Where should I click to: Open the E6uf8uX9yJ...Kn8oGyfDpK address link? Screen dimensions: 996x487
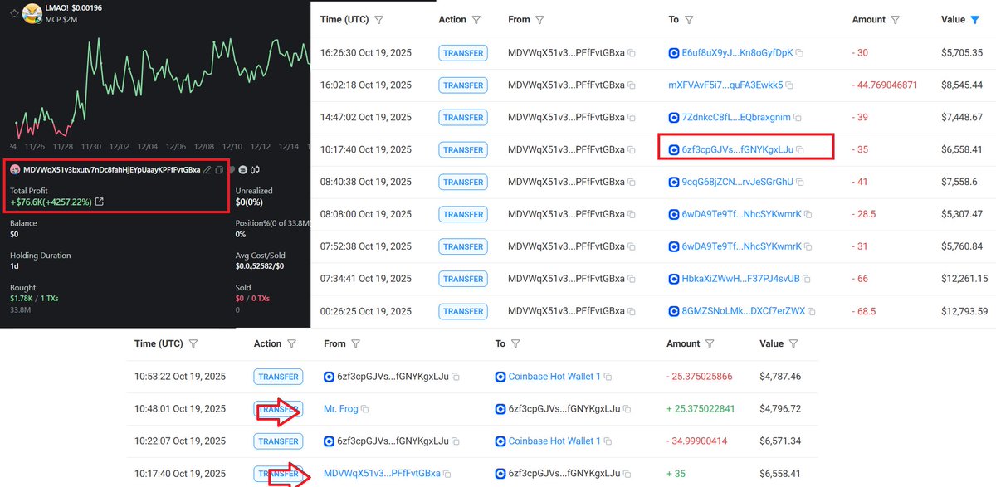737,53
